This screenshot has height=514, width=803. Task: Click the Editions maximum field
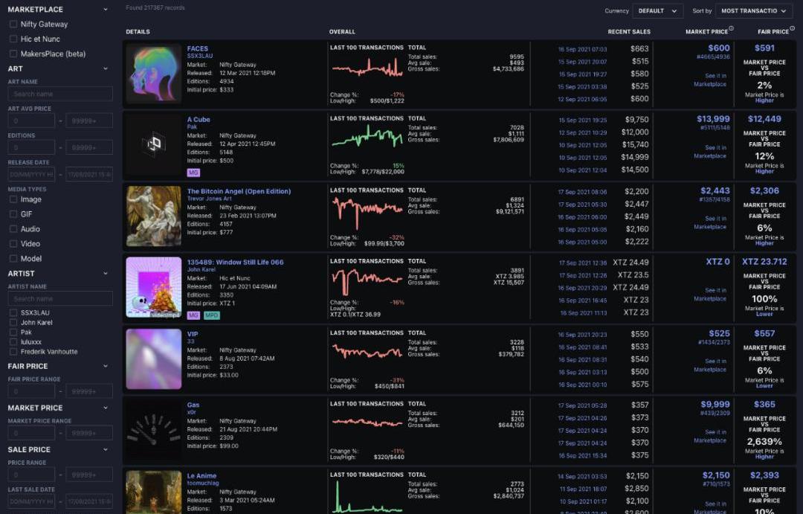click(x=89, y=147)
